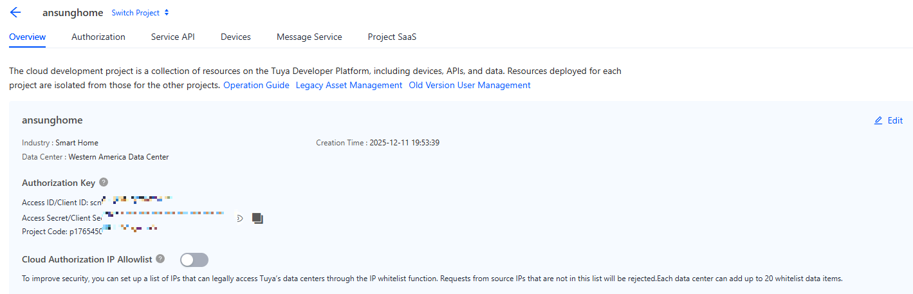The width and height of the screenshot is (913, 294).
Task: Click the Project Code value
Action: click(114, 230)
